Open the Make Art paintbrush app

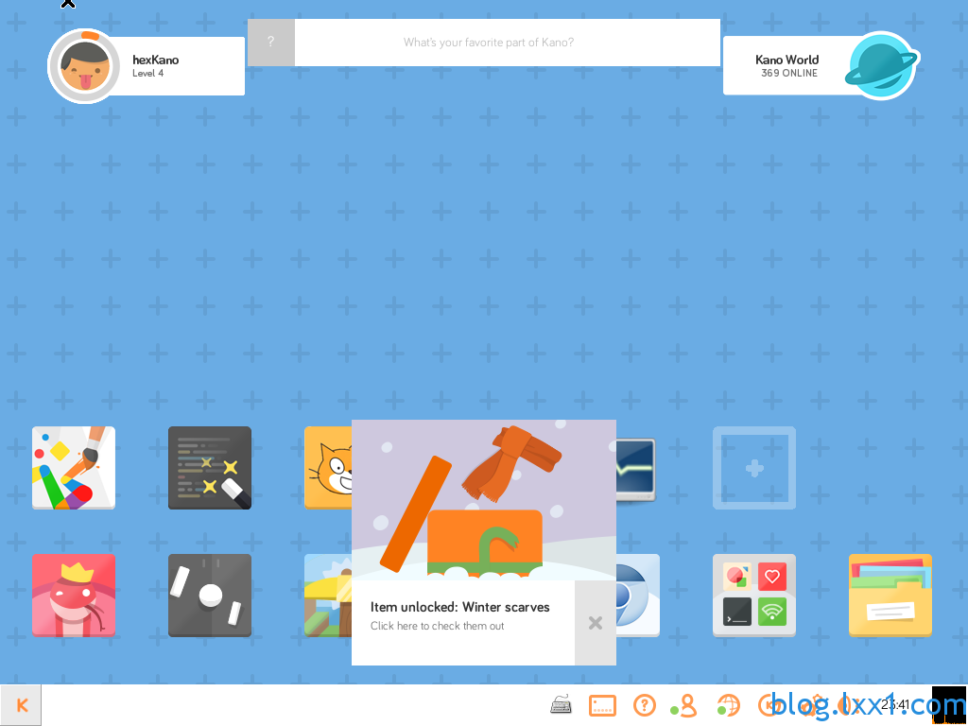(x=74, y=468)
